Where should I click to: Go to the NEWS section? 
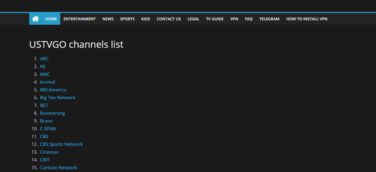pyautogui.click(x=108, y=19)
